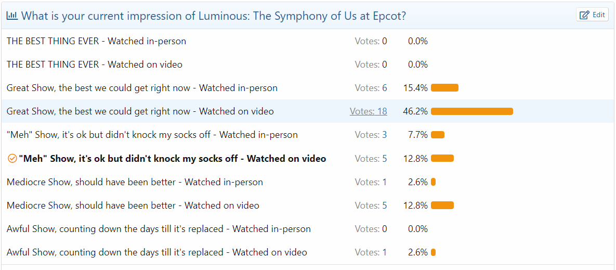Click the 46.2% orange result bar
This screenshot has height=270, width=616.
click(x=471, y=111)
